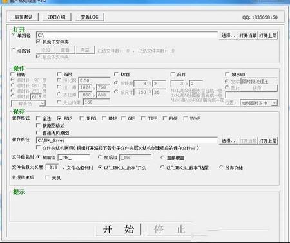Open the 背景色 dropdown
The height and width of the screenshot is (243, 290).
(x=28, y=104)
